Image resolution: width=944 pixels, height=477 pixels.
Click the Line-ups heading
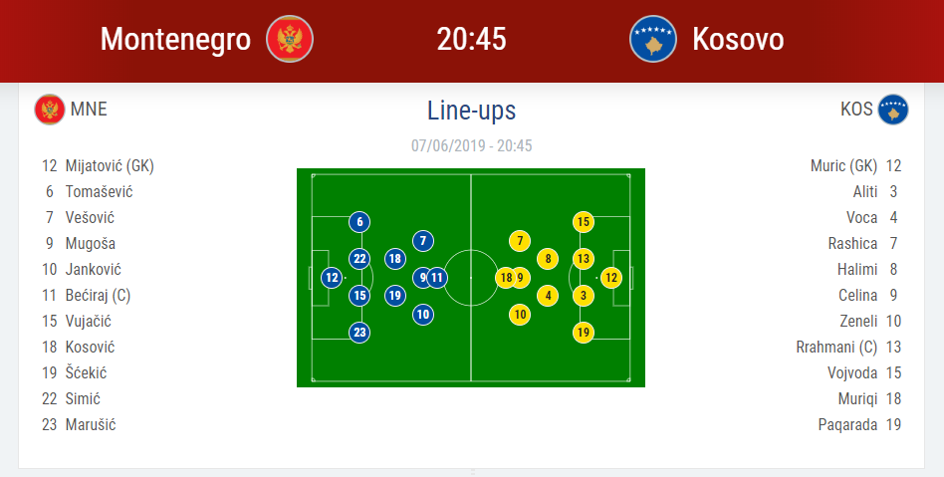click(471, 111)
